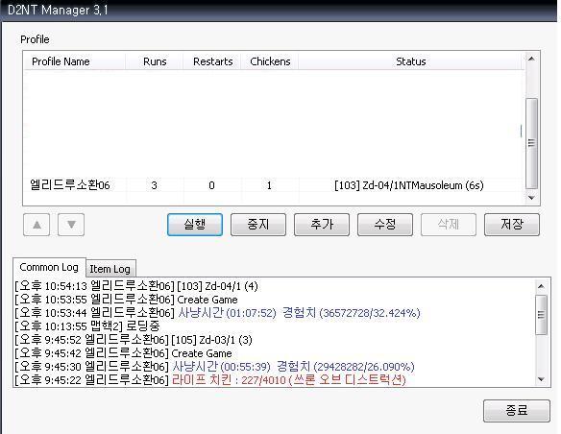Click the Status column header
Image resolution: width=561 pixels, height=434 pixels.
[x=411, y=61]
